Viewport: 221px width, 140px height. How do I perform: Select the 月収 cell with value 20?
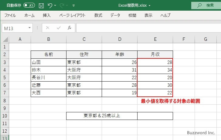[155, 78]
